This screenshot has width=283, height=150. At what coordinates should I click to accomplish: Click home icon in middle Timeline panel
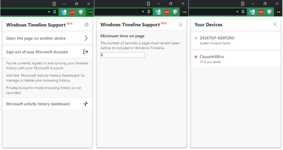(x=181, y=24)
